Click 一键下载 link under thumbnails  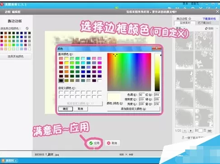pos(193,138)
